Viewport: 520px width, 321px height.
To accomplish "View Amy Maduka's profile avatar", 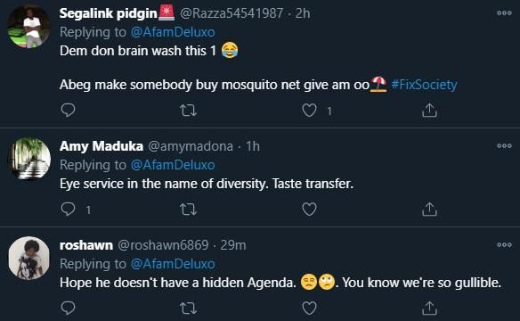I will click(x=28, y=159).
